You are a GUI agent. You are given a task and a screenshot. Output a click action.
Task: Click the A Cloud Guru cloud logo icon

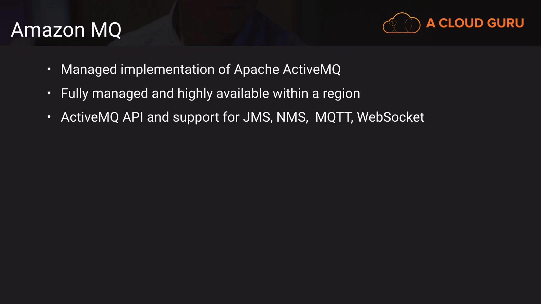pyautogui.click(x=401, y=23)
